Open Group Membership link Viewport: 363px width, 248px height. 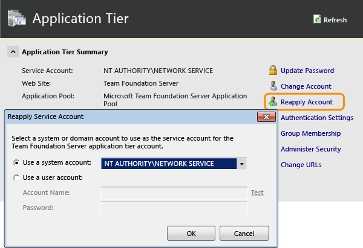click(310, 133)
